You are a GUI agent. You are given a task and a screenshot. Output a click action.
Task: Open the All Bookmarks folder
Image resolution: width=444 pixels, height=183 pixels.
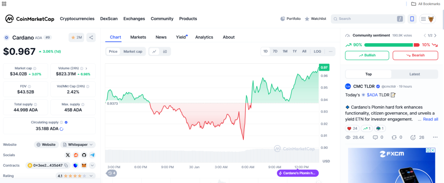[x=426, y=3]
